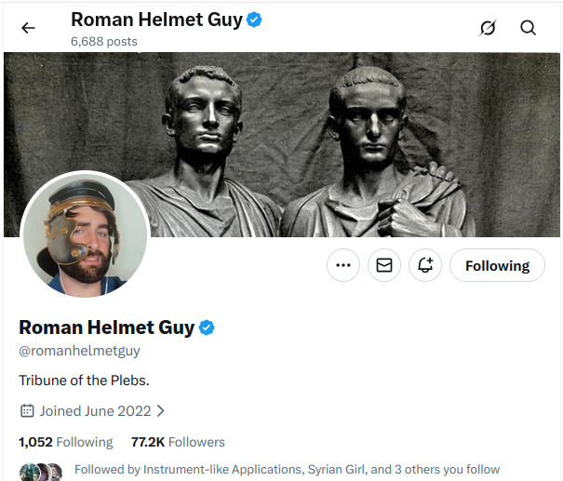This screenshot has height=481, width=563.
Task: Expand the chevron after Joined June 2022
Action: (x=160, y=410)
